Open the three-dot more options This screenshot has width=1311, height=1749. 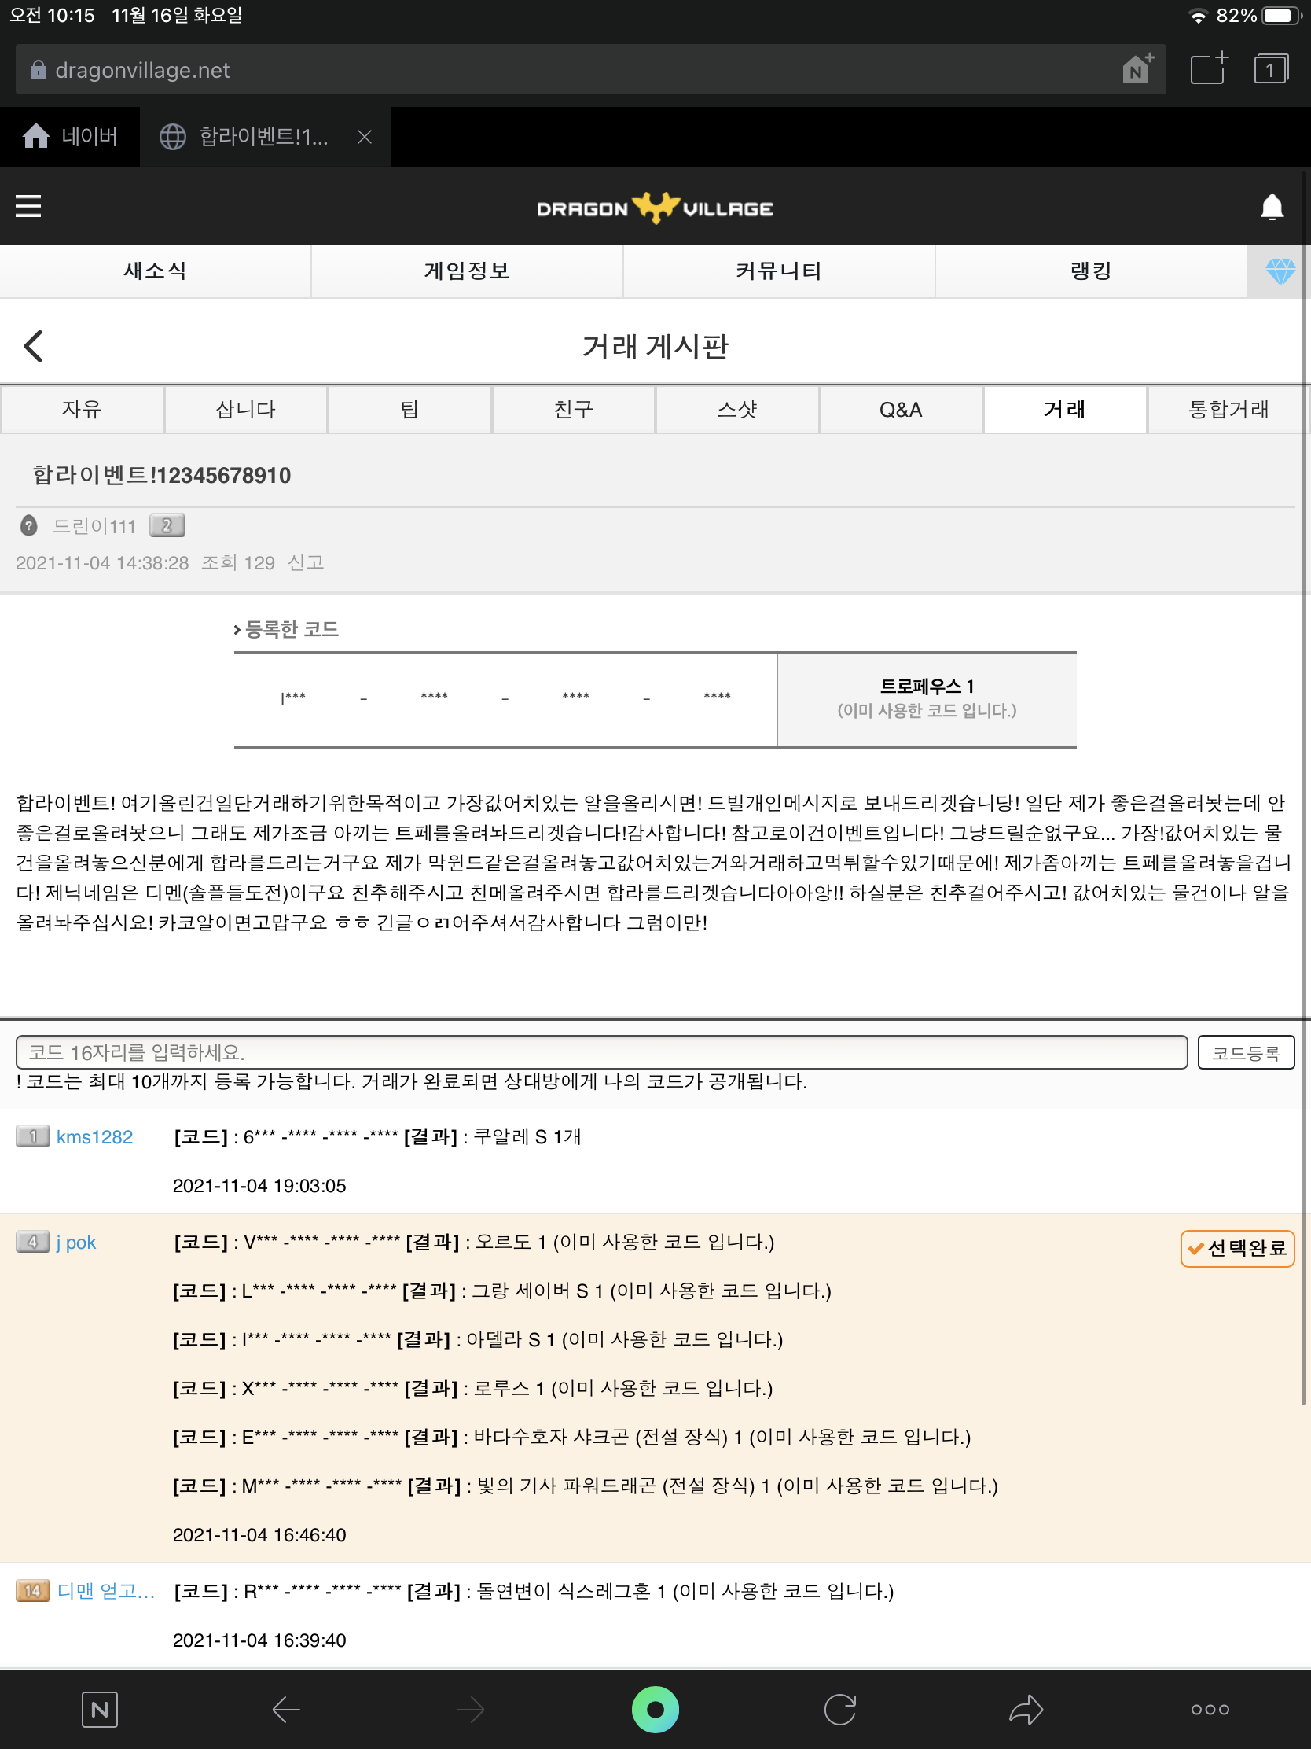click(x=1209, y=1710)
